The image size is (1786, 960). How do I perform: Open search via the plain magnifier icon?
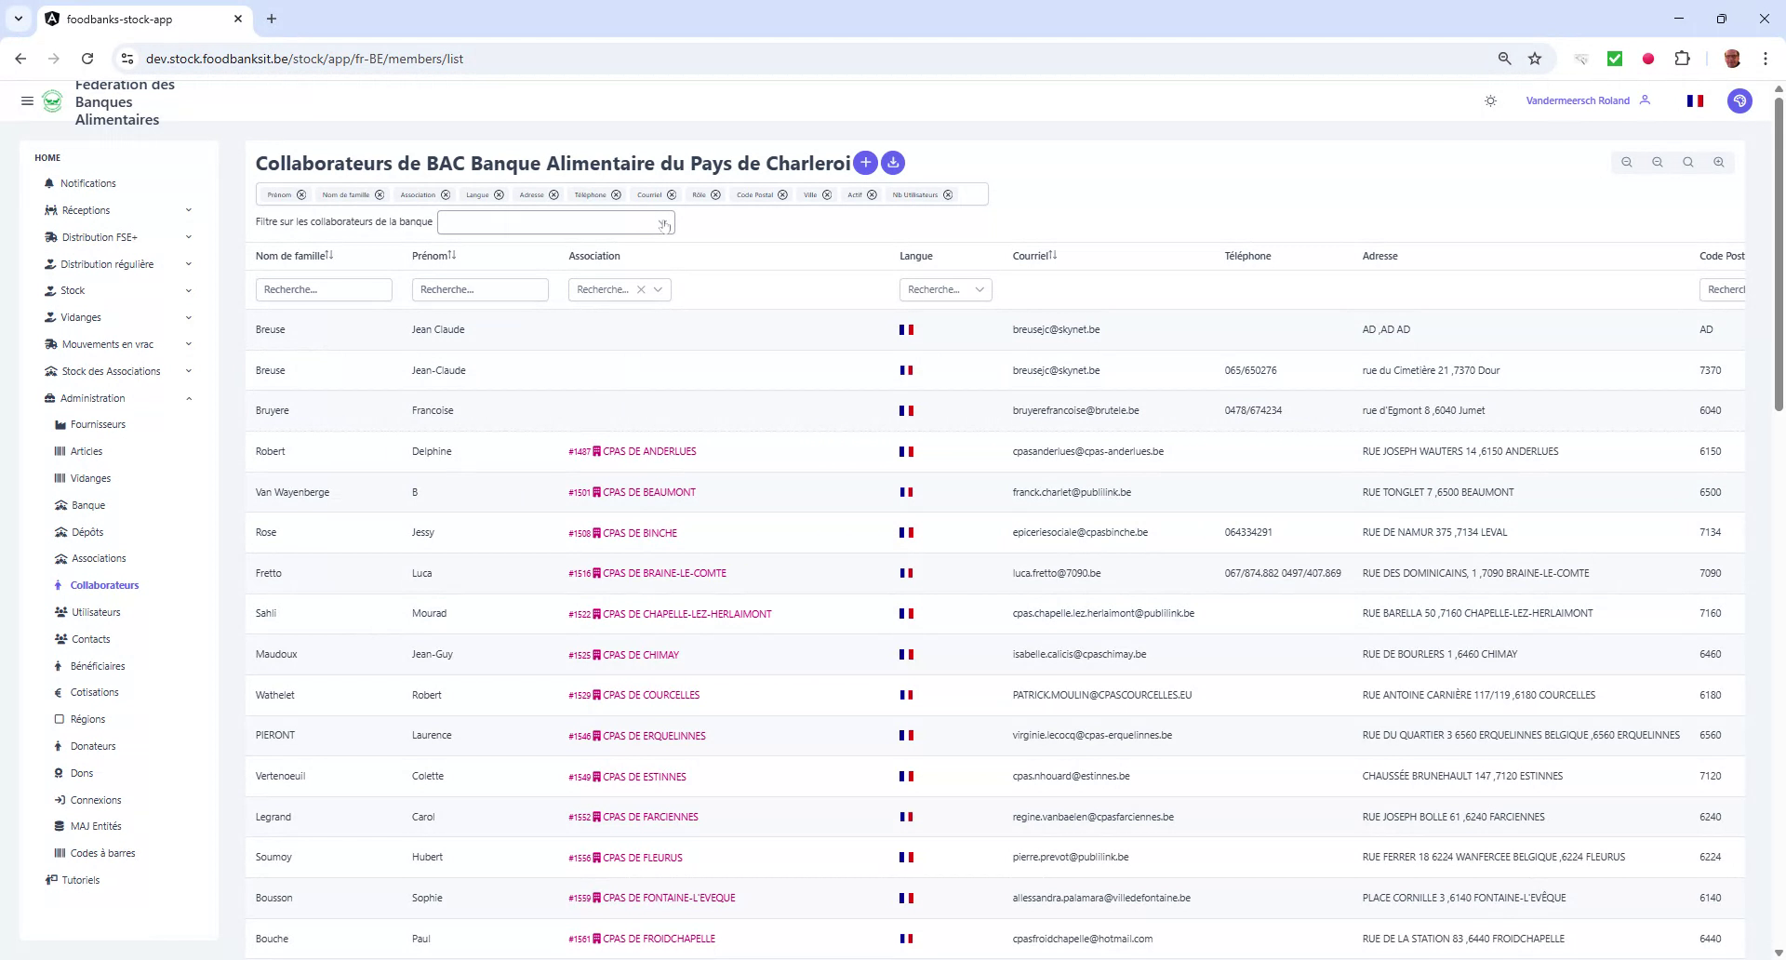(1687, 162)
